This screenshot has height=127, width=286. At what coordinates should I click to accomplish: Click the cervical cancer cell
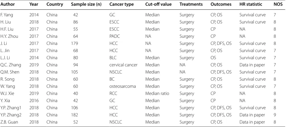click(123, 65)
